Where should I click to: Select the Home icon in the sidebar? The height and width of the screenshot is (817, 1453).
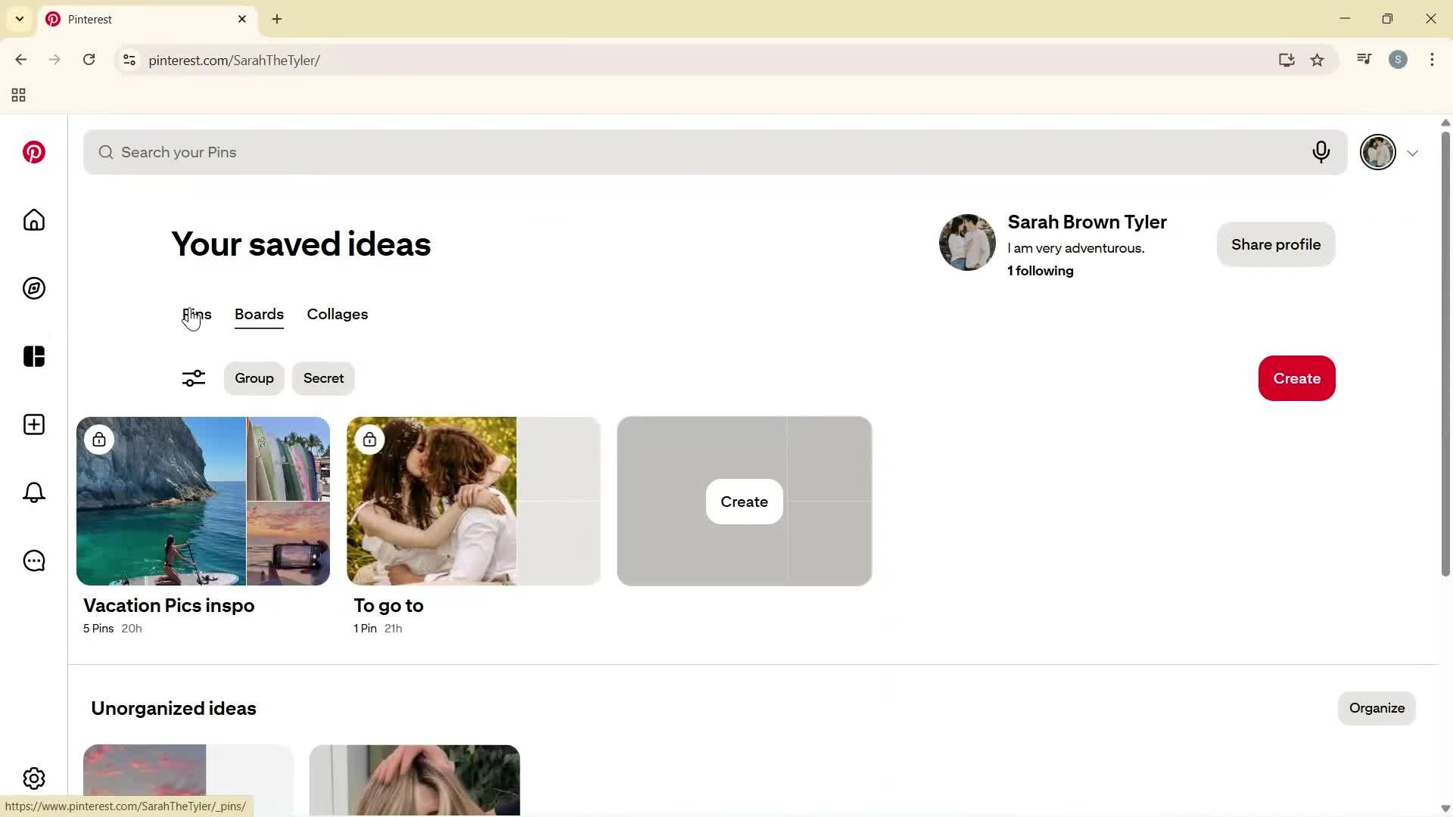point(34,220)
